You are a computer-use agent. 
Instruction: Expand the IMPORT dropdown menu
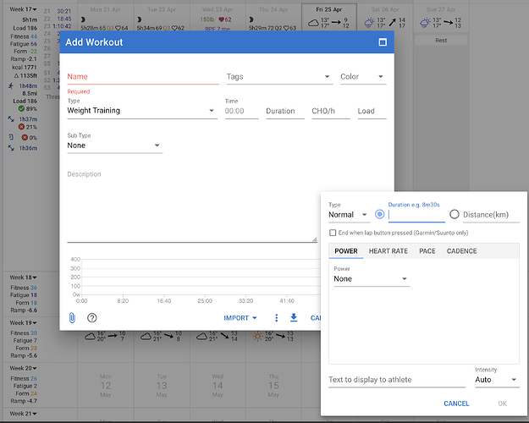point(240,318)
